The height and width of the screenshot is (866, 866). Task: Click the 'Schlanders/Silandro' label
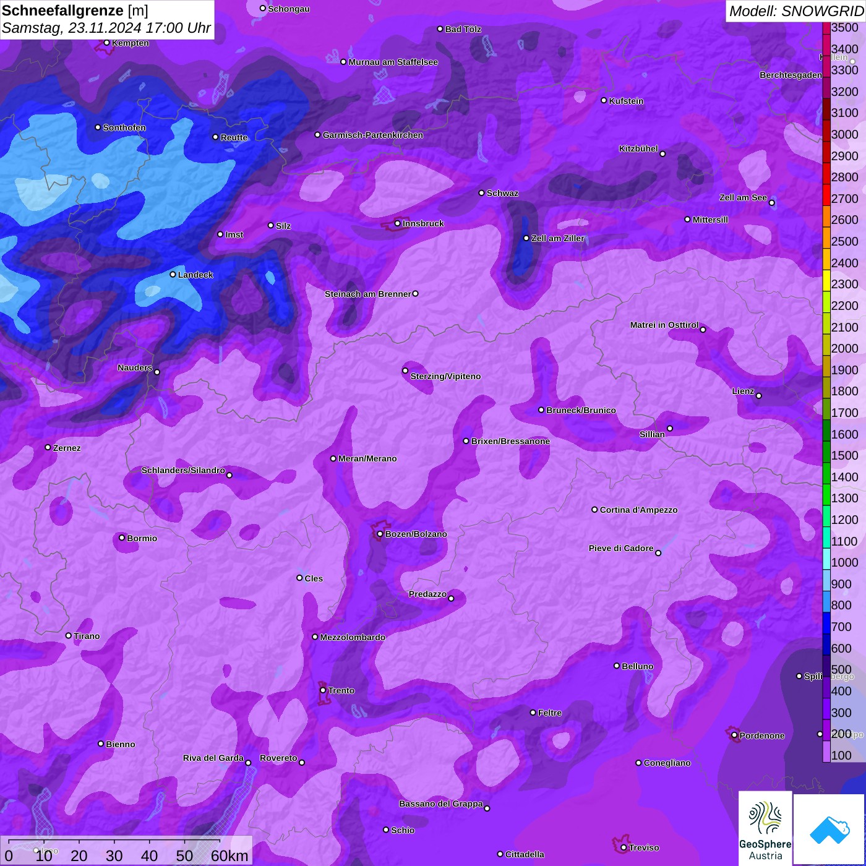(183, 470)
